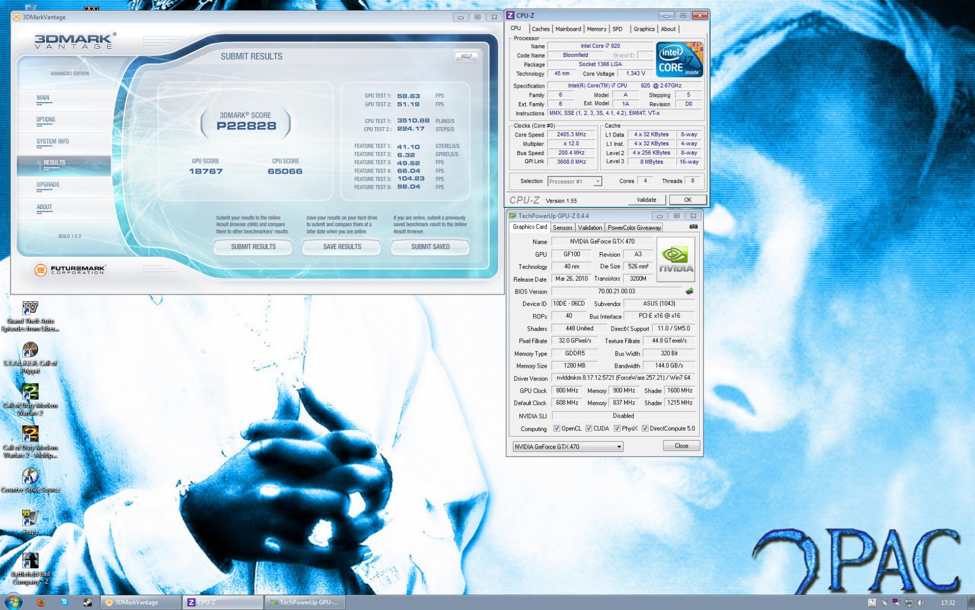The width and height of the screenshot is (975, 610).
Task: Click the Save Results button in 3DMark
Action: click(x=342, y=247)
